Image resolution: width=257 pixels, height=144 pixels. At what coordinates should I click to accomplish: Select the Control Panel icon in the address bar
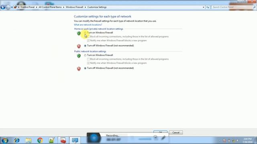pyautogui.click(x=15, y=7)
